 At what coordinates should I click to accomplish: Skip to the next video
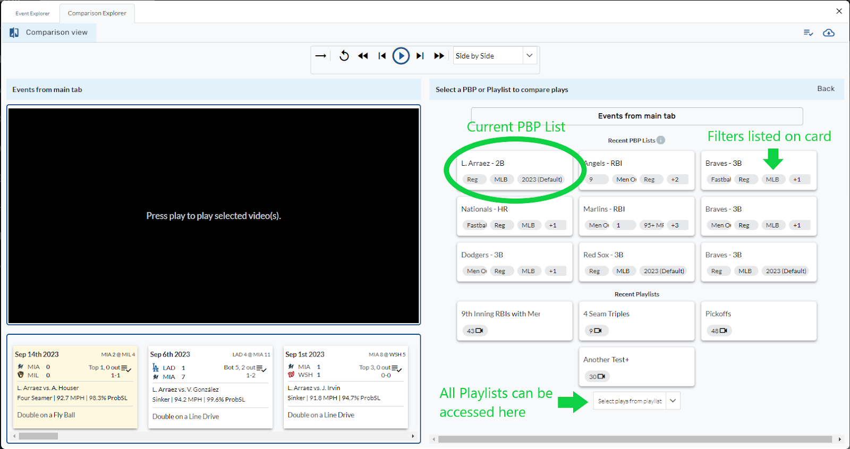420,56
